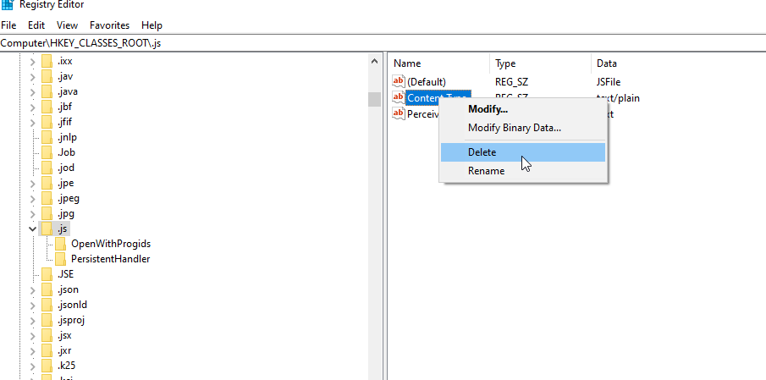
Task: Click the (Default) string value icon
Action: pyautogui.click(x=400, y=81)
